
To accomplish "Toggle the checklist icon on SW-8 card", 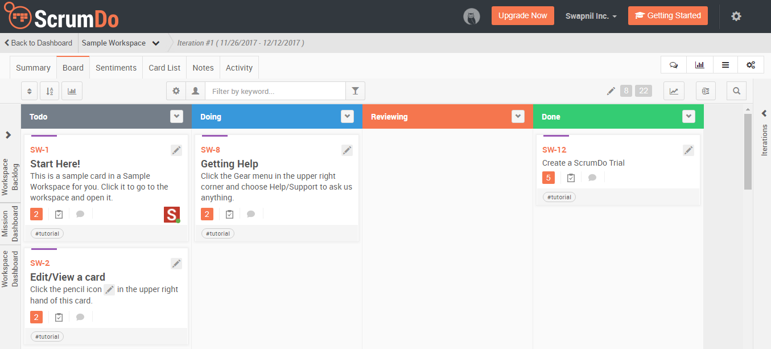I will (229, 213).
